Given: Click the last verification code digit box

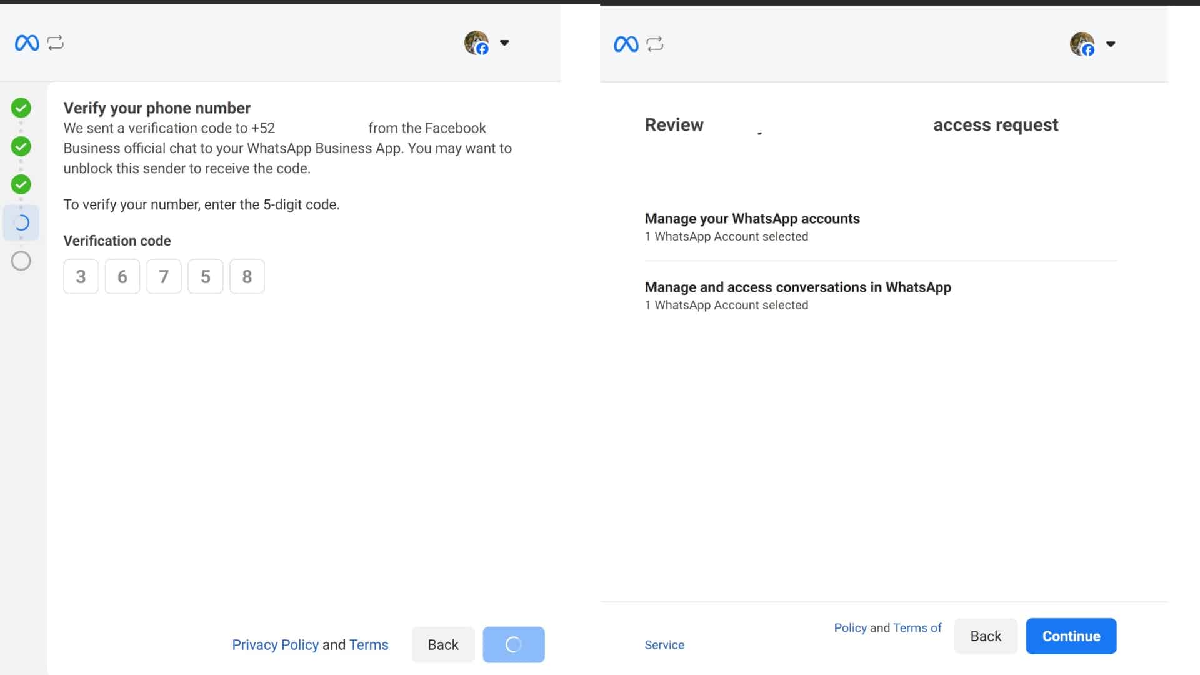Looking at the screenshot, I should tap(247, 277).
